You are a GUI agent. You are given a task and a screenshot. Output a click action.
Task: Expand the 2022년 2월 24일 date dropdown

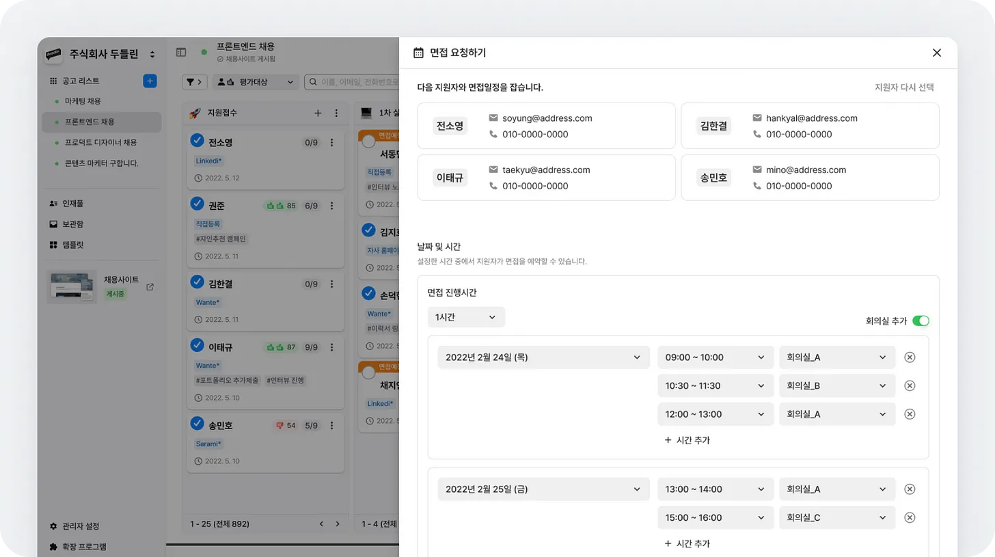[x=541, y=357]
